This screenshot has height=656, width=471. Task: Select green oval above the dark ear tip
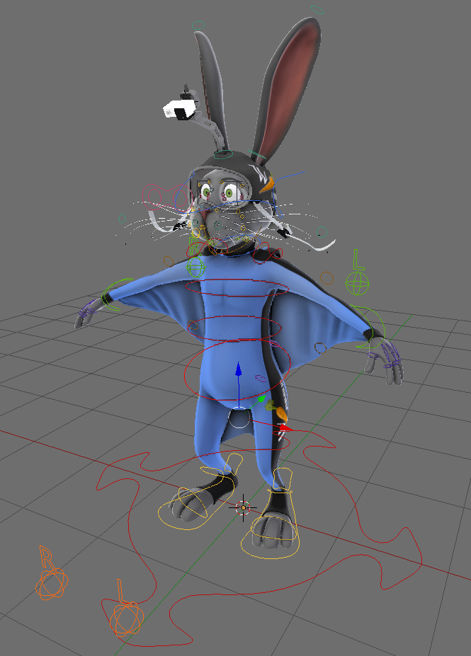pyautogui.click(x=198, y=25)
